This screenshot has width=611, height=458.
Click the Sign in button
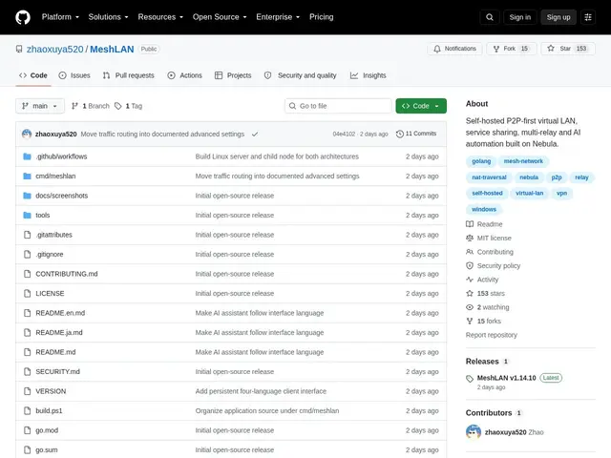pos(519,17)
